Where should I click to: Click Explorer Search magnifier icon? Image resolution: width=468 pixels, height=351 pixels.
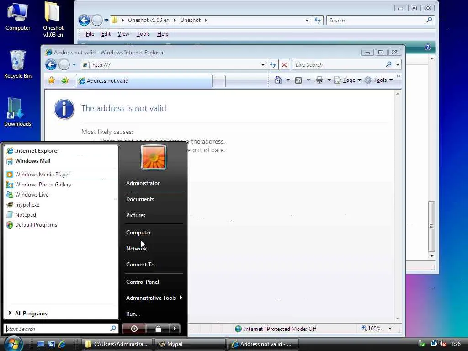coord(429,20)
